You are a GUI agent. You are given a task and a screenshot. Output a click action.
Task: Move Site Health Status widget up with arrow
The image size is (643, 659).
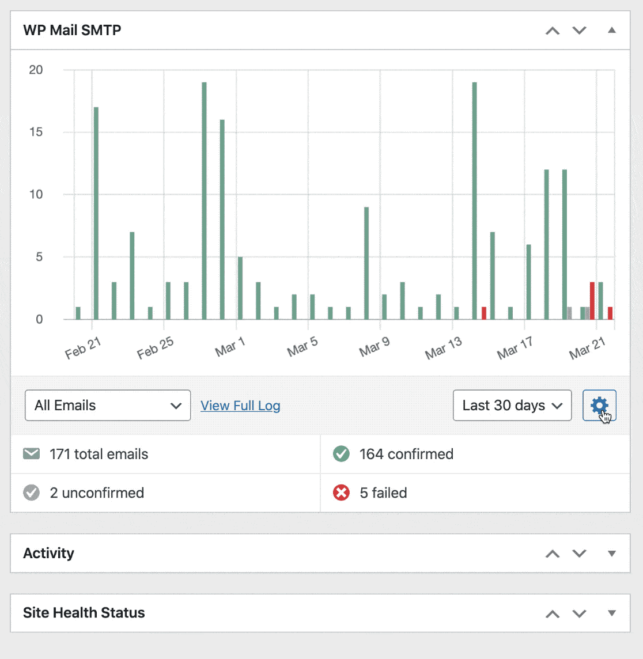[x=553, y=613]
